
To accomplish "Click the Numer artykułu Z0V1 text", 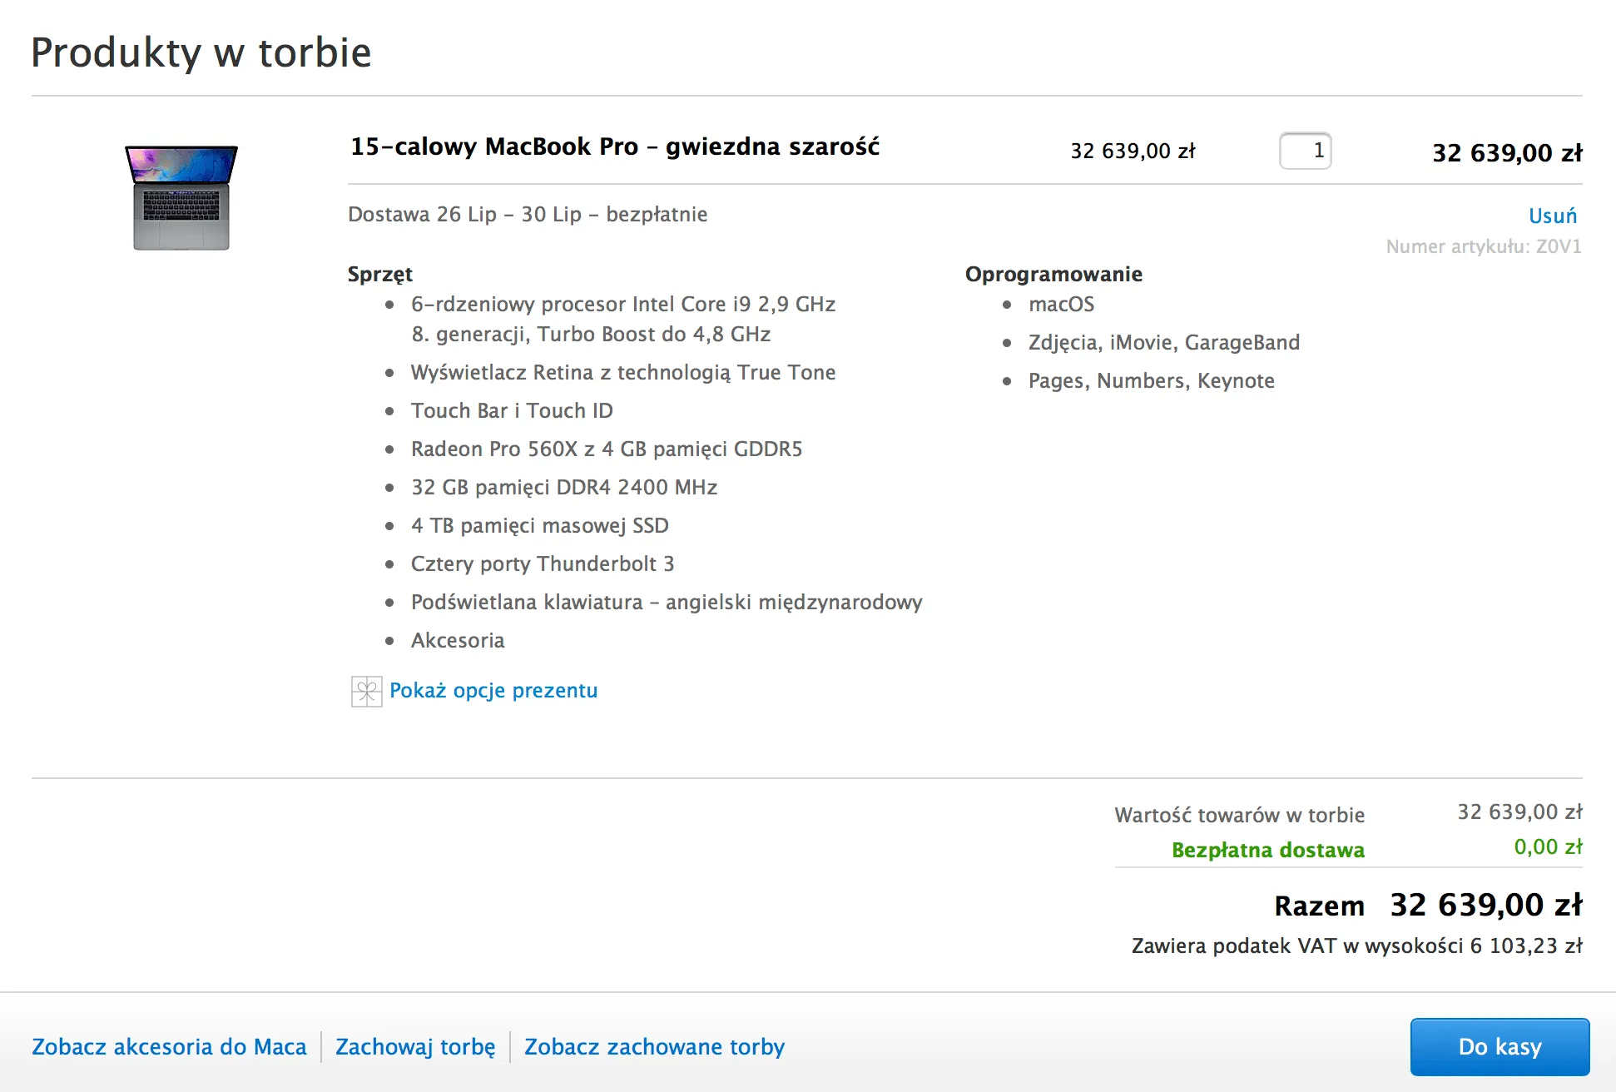I will click(1484, 246).
